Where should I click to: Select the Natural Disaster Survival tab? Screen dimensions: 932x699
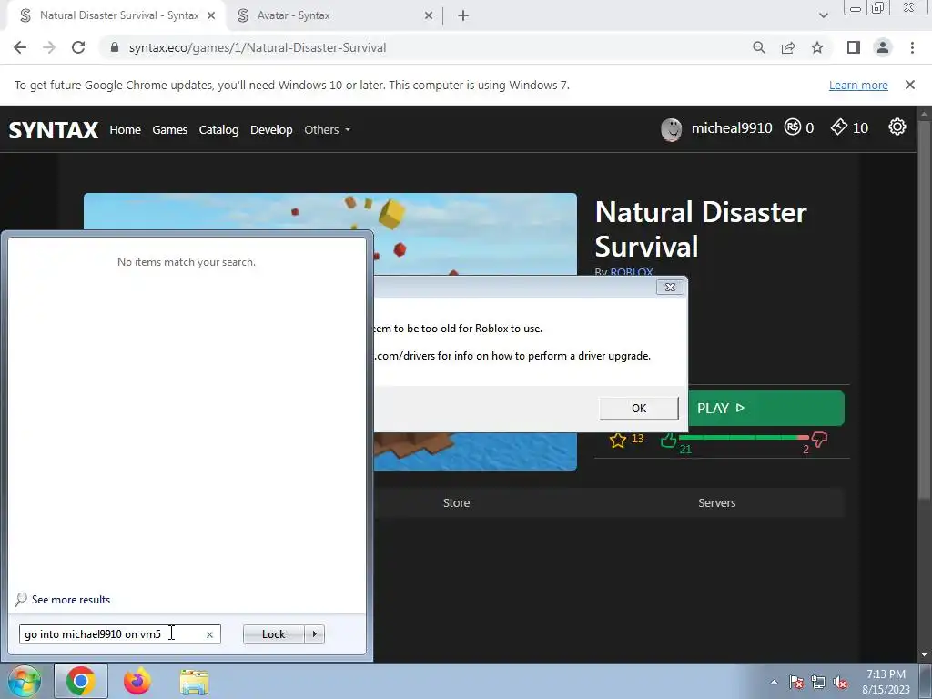[x=116, y=15]
